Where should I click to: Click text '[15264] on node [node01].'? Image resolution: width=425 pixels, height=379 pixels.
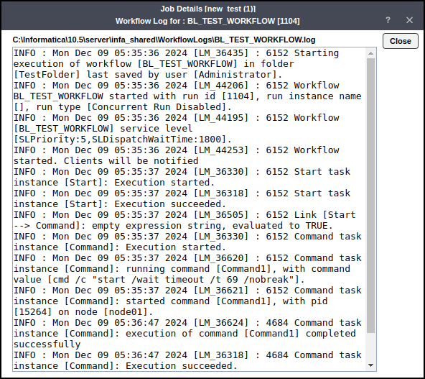coord(83,312)
